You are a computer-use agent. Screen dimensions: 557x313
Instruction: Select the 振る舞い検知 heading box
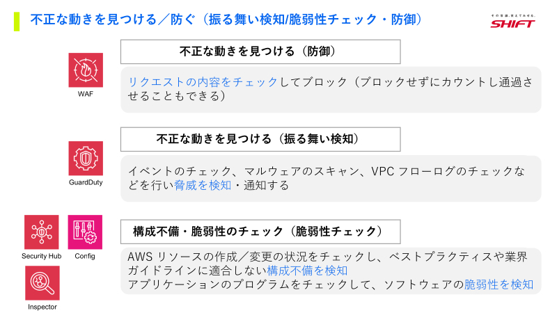click(x=260, y=140)
